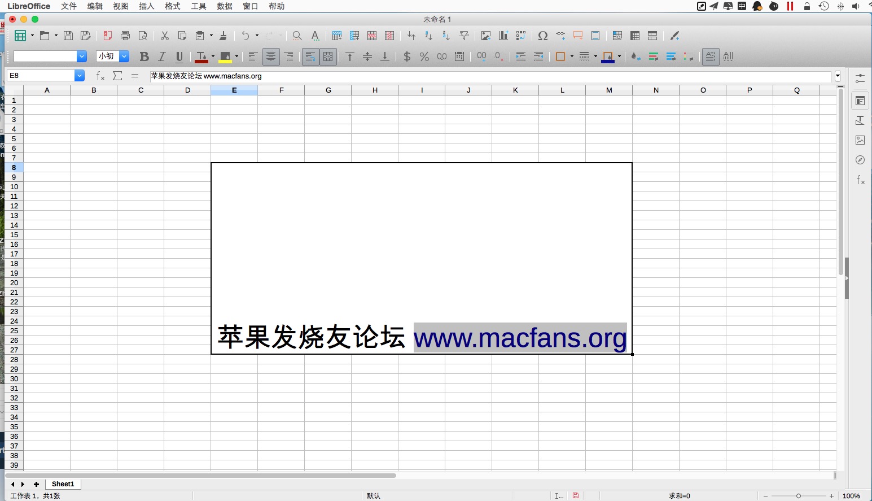Open the sidebar Gallery panel
Image resolution: width=872 pixels, height=501 pixels.
[860, 140]
